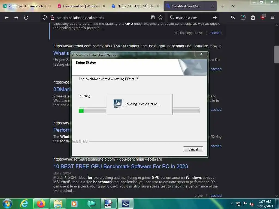This screenshot has width=279, height=209.
Task: Close the Ninite tab
Action: [x=158, y=6]
